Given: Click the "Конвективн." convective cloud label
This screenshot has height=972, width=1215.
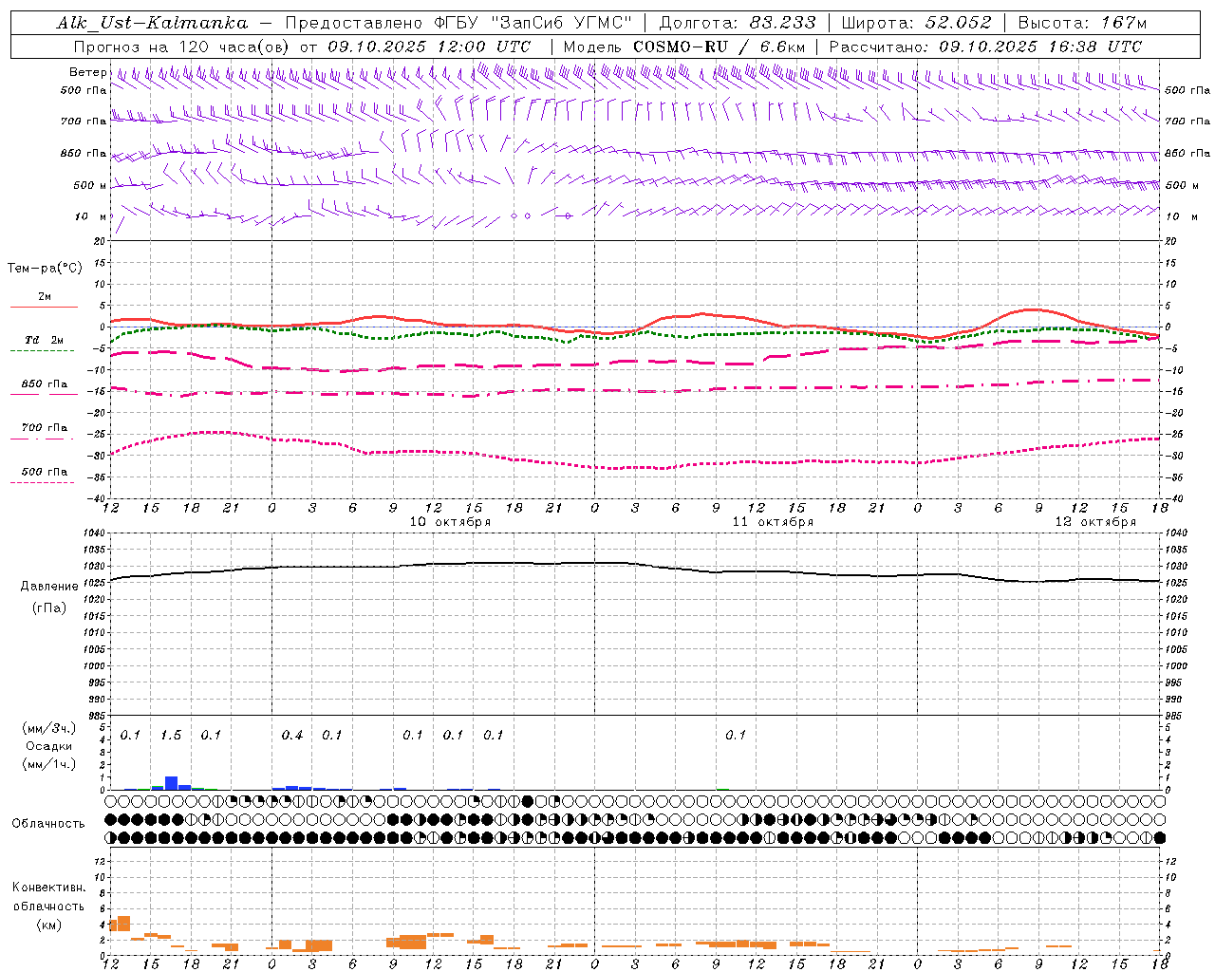Looking at the screenshot, I should point(48,888).
